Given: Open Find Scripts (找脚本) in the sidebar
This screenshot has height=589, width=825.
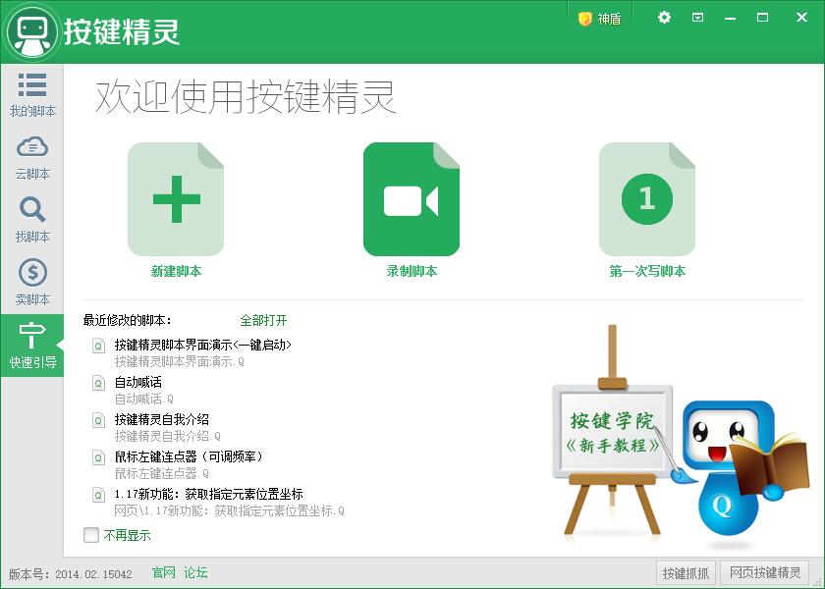Looking at the screenshot, I should (x=32, y=221).
